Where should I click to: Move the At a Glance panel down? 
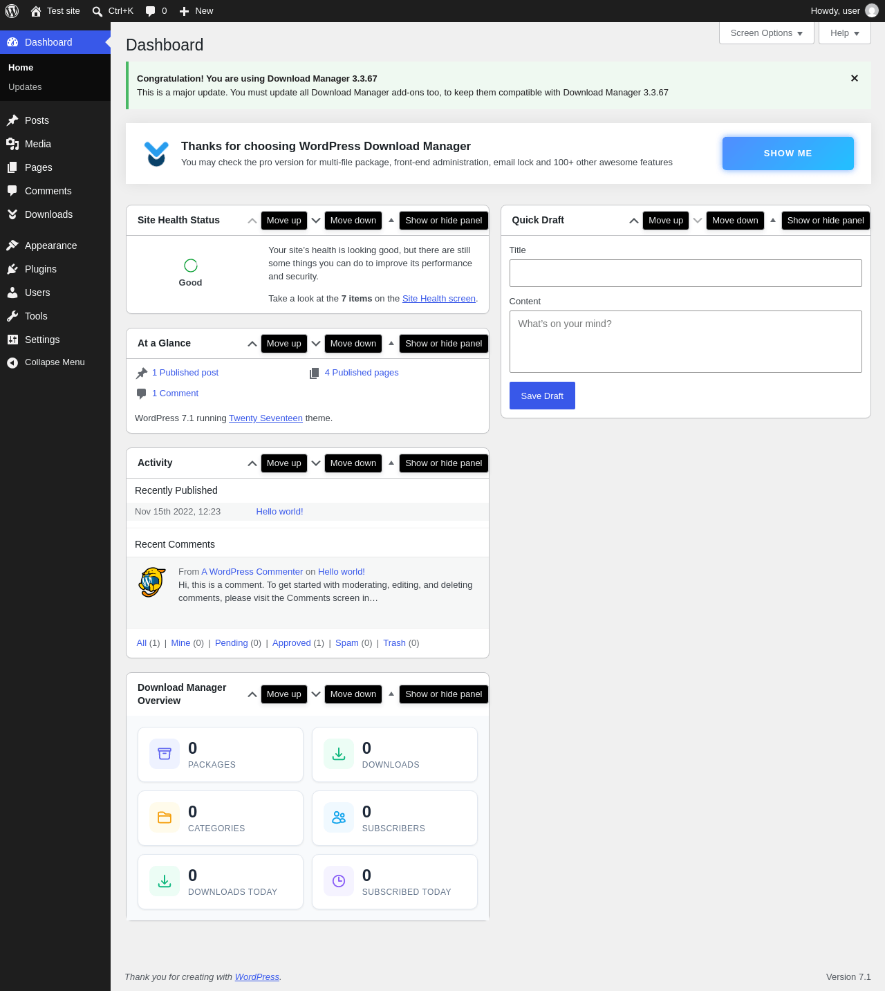click(316, 344)
